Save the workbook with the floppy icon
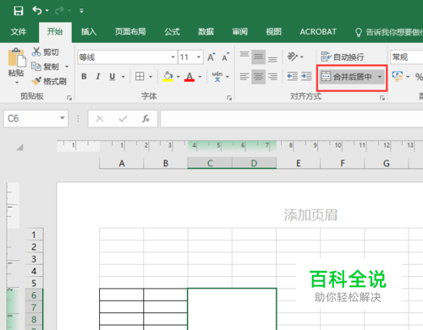 click(19, 11)
